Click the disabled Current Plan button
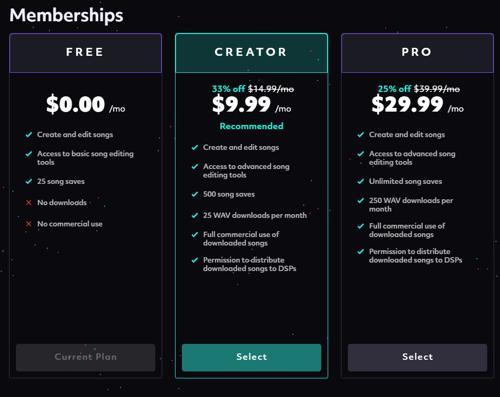The height and width of the screenshot is (397, 500). click(x=86, y=357)
